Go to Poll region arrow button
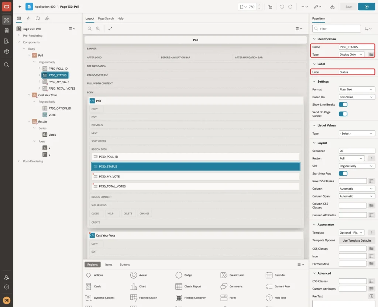Screen dimensions: 378x307 [371, 158]
